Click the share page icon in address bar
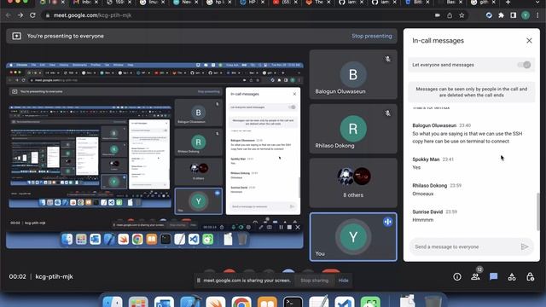This screenshot has width=546, height=307. pyautogui.click(x=450, y=15)
